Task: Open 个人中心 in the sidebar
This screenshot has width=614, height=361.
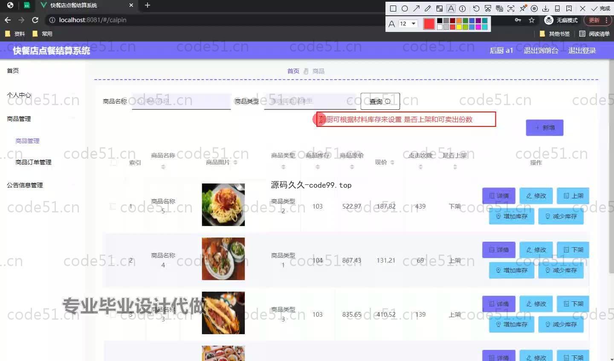Action: click(x=19, y=95)
